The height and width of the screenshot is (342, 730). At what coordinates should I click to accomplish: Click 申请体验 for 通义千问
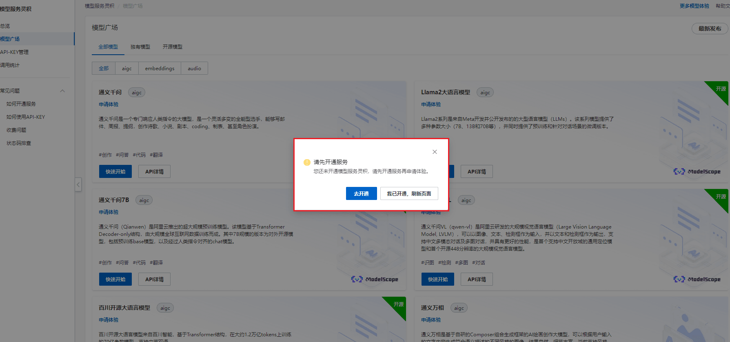(109, 104)
